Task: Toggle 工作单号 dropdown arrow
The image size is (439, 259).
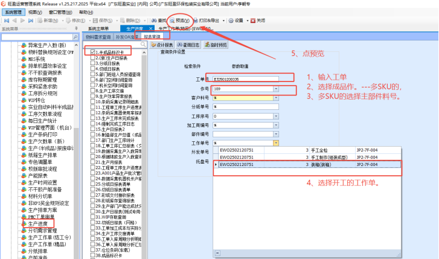Action: pyautogui.click(x=276, y=143)
